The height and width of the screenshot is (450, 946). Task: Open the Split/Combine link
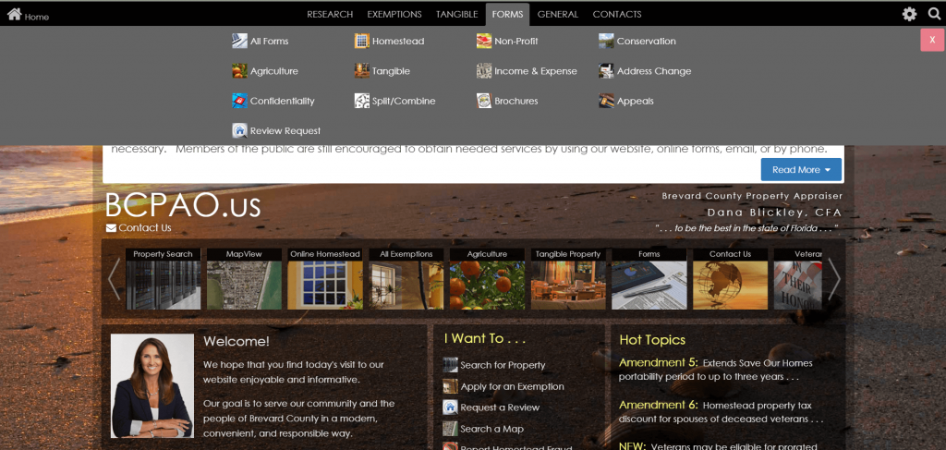[x=404, y=101]
